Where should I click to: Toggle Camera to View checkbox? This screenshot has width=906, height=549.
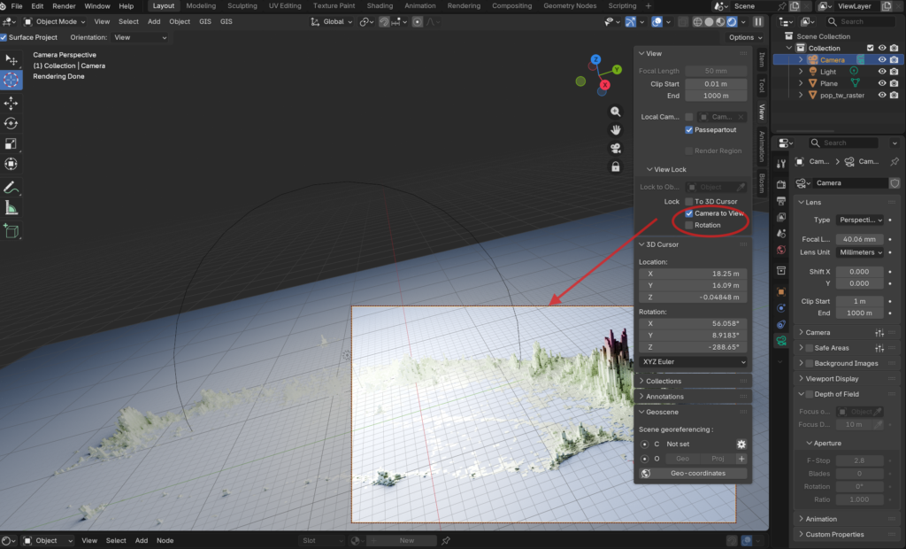(688, 213)
